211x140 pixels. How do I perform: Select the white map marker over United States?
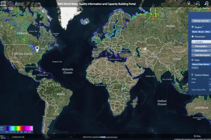37,49
